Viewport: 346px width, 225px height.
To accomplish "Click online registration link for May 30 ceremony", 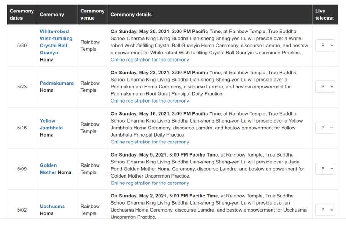I will click(x=150, y=60).
